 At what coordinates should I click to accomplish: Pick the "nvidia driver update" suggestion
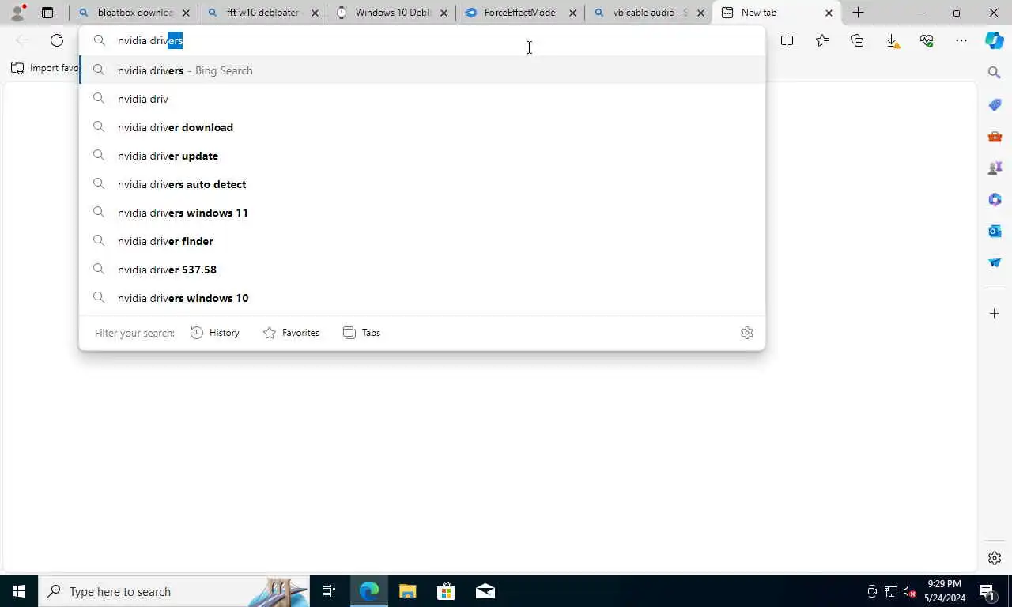(x=422, y=156)
